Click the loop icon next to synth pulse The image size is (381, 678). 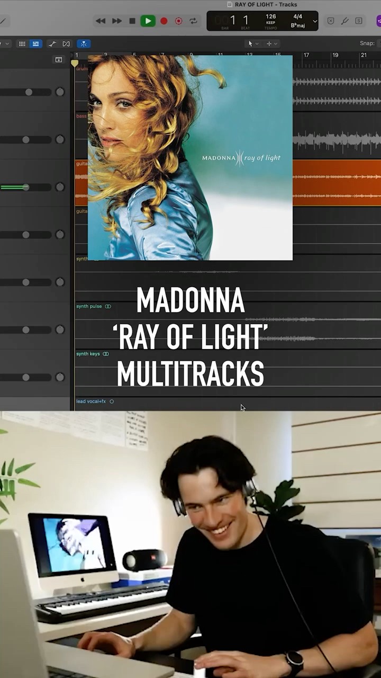[x=108, y=306]
